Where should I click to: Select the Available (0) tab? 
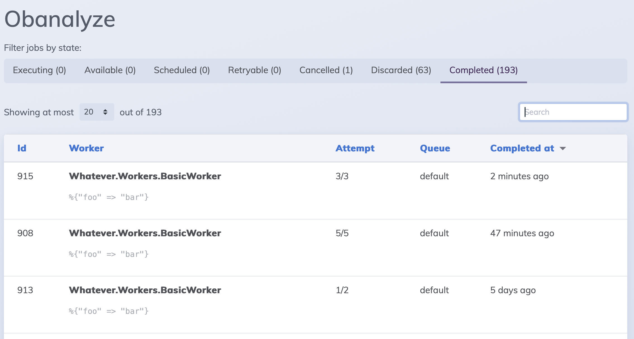110,70
